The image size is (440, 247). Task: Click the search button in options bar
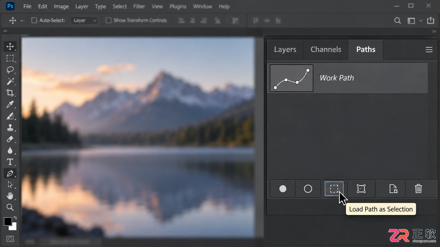[397, 20]
